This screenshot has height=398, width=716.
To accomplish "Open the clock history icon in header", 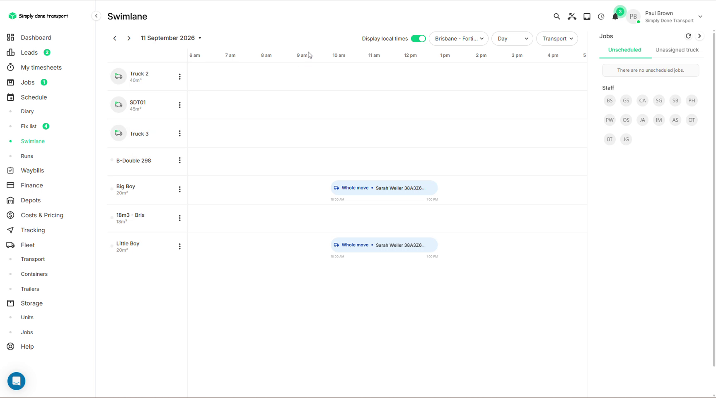I will coord(601,17).
